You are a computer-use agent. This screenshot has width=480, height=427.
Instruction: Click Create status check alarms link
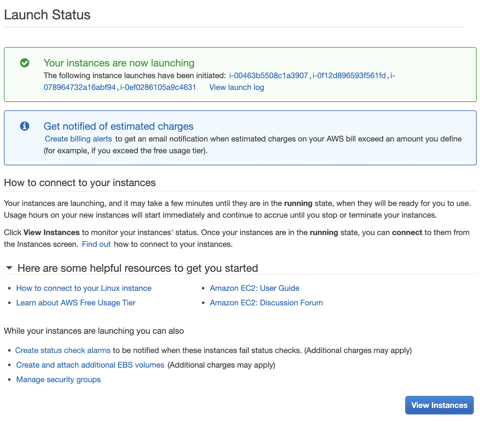(x=63, y=350)
